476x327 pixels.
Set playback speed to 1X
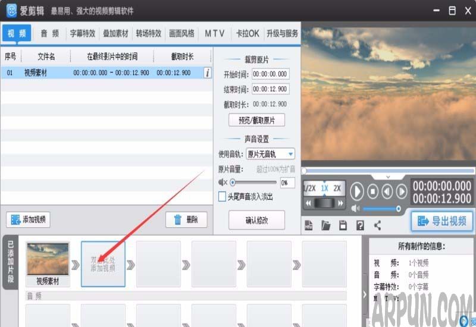tap(324, 188)
